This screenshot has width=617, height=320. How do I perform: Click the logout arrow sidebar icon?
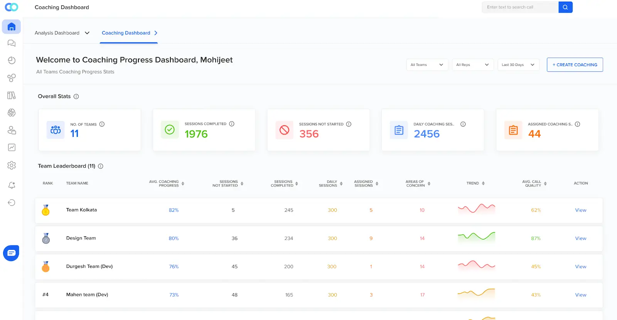coord(12,203)
